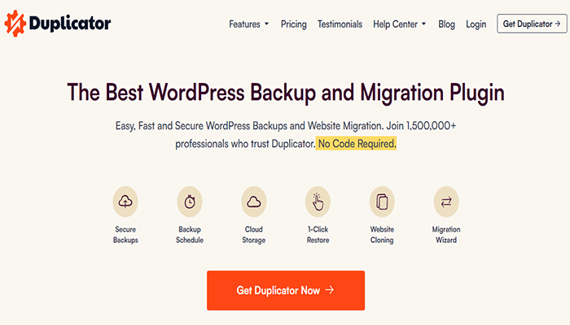Open the Pricing page from navigation
The height and width of the screenshot is (325, 570).
294,24
